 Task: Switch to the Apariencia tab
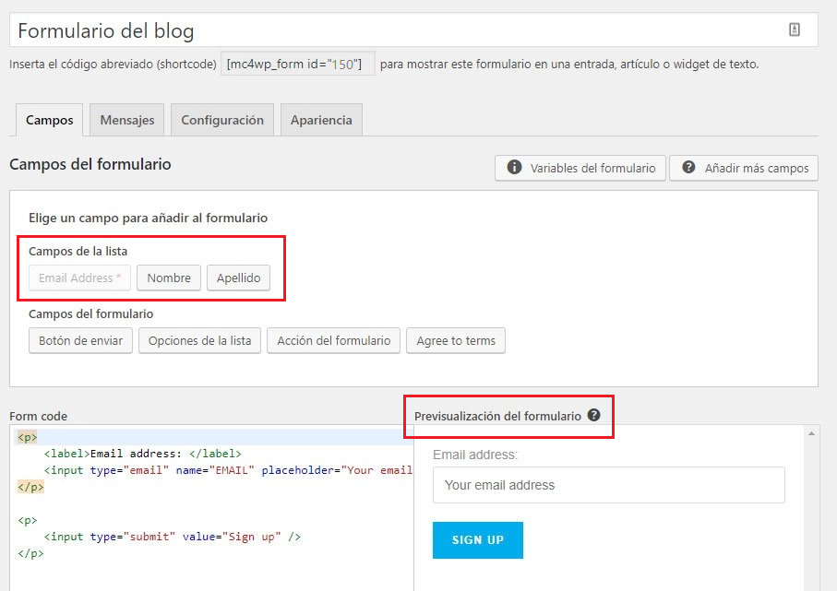coord(320,119)
